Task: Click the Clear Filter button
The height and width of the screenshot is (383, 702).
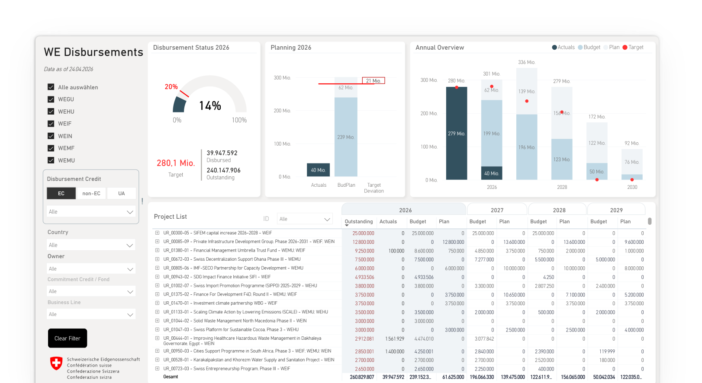Action: click(68, 338)
